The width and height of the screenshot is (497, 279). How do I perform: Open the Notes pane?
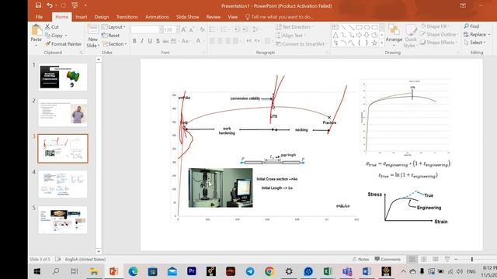coord(360,259)
